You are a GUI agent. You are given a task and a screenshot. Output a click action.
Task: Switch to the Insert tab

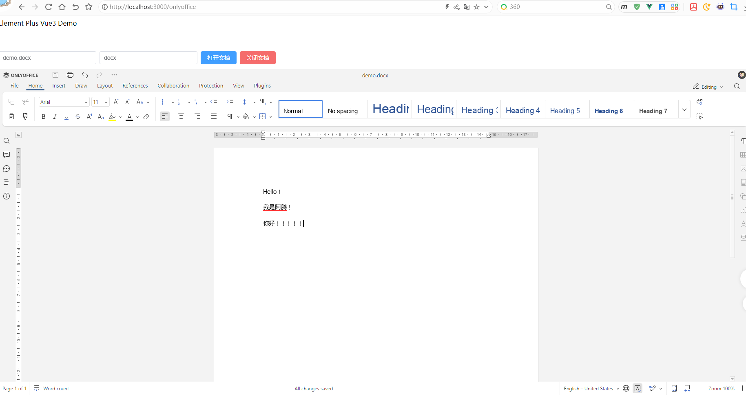coord(59,86)
